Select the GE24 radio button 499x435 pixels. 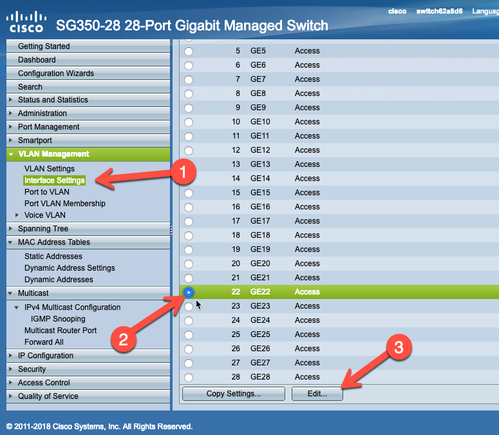[x=189, y=321]
